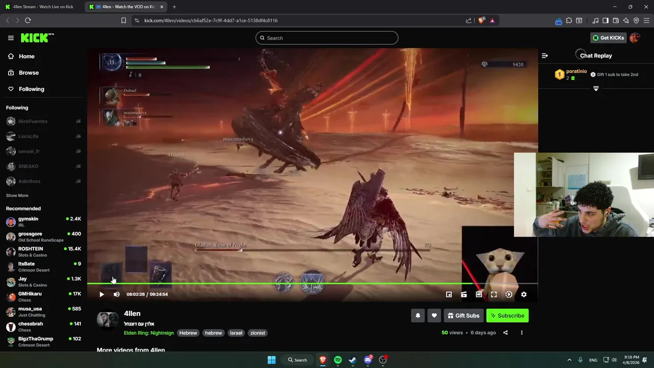Screen dimensions: 654x368
Task: Open LiorsLife followed channel
Action: coord(43,136)
